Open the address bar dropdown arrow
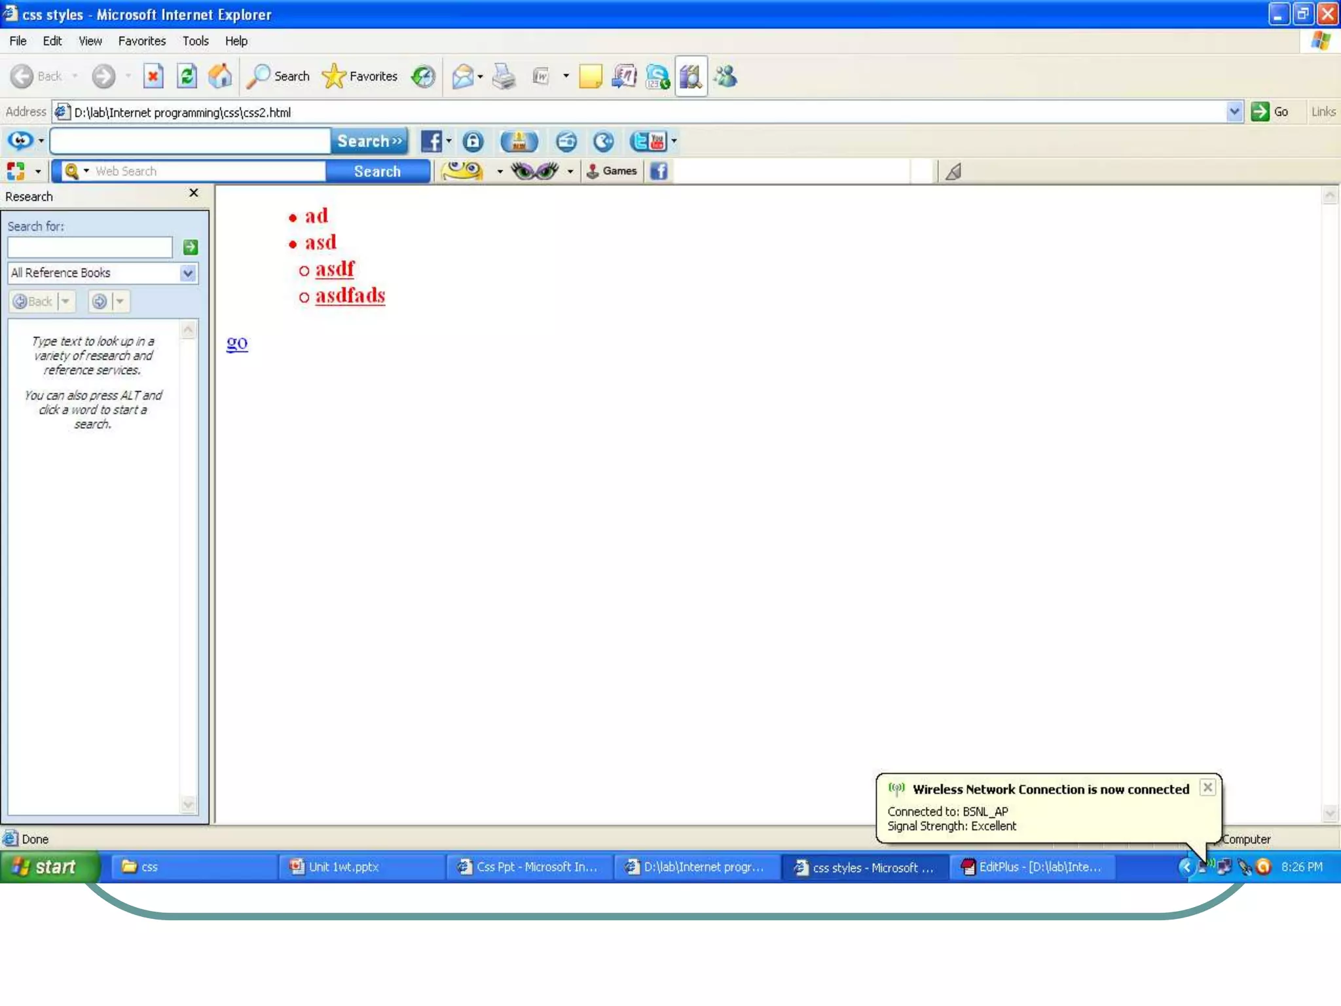 click(1234, 111)
